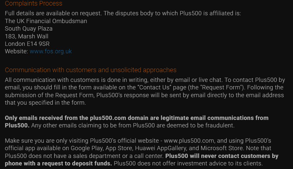Click the Website: label before the link
The height and width of the screenshot is (169, 293).
pos(16,51)
